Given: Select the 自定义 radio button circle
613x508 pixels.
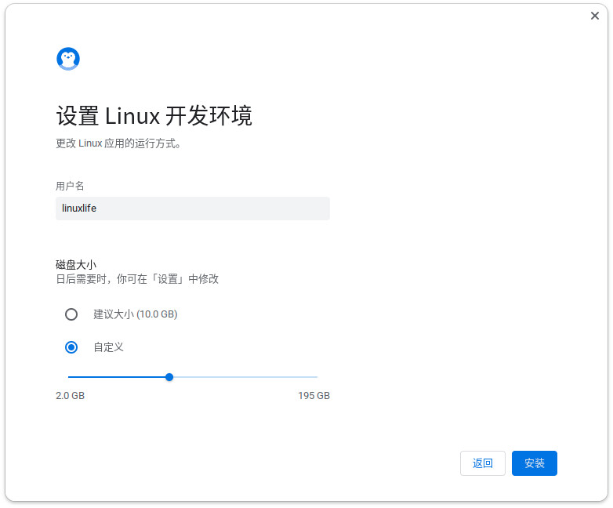Looking at the screenshot, I should point(71,347).
